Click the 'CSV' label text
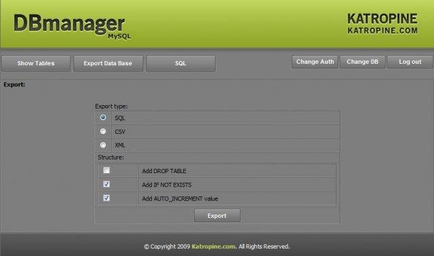This screenshot has height=256, width=434. click(x=120, y=132)
